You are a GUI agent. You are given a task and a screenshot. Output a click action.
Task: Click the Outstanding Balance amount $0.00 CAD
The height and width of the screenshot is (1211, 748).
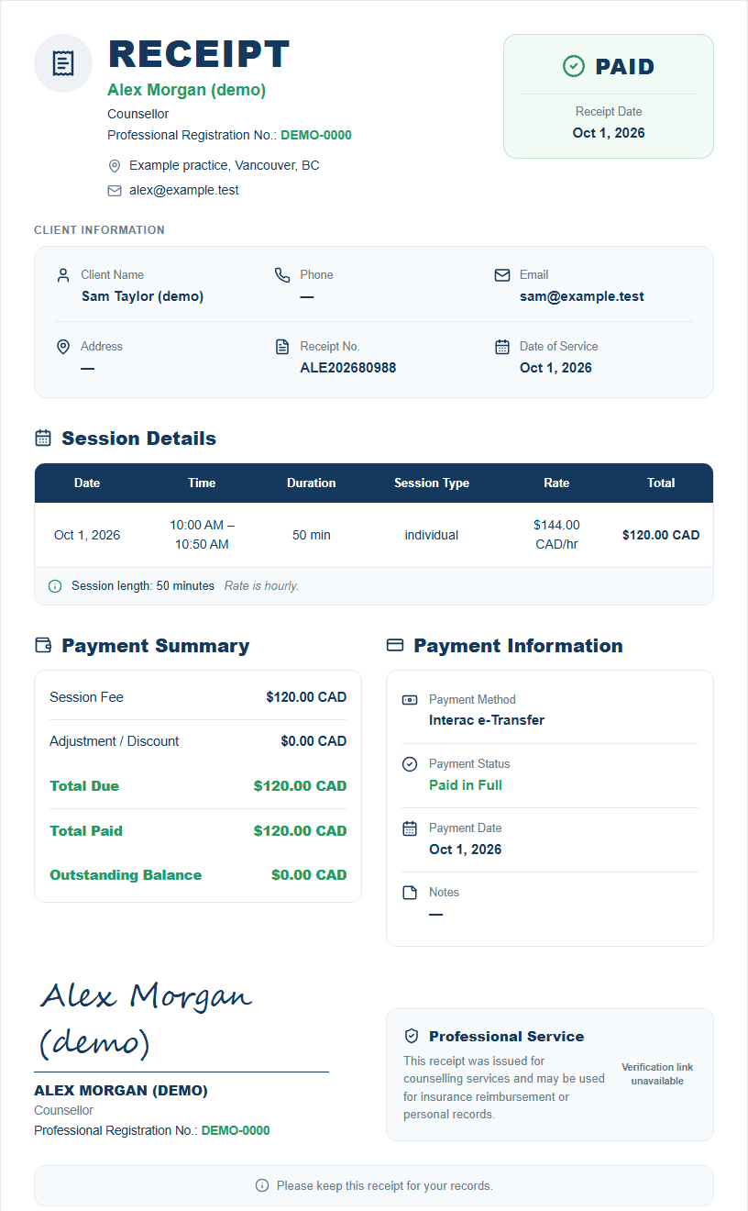(x=309, y=875)
